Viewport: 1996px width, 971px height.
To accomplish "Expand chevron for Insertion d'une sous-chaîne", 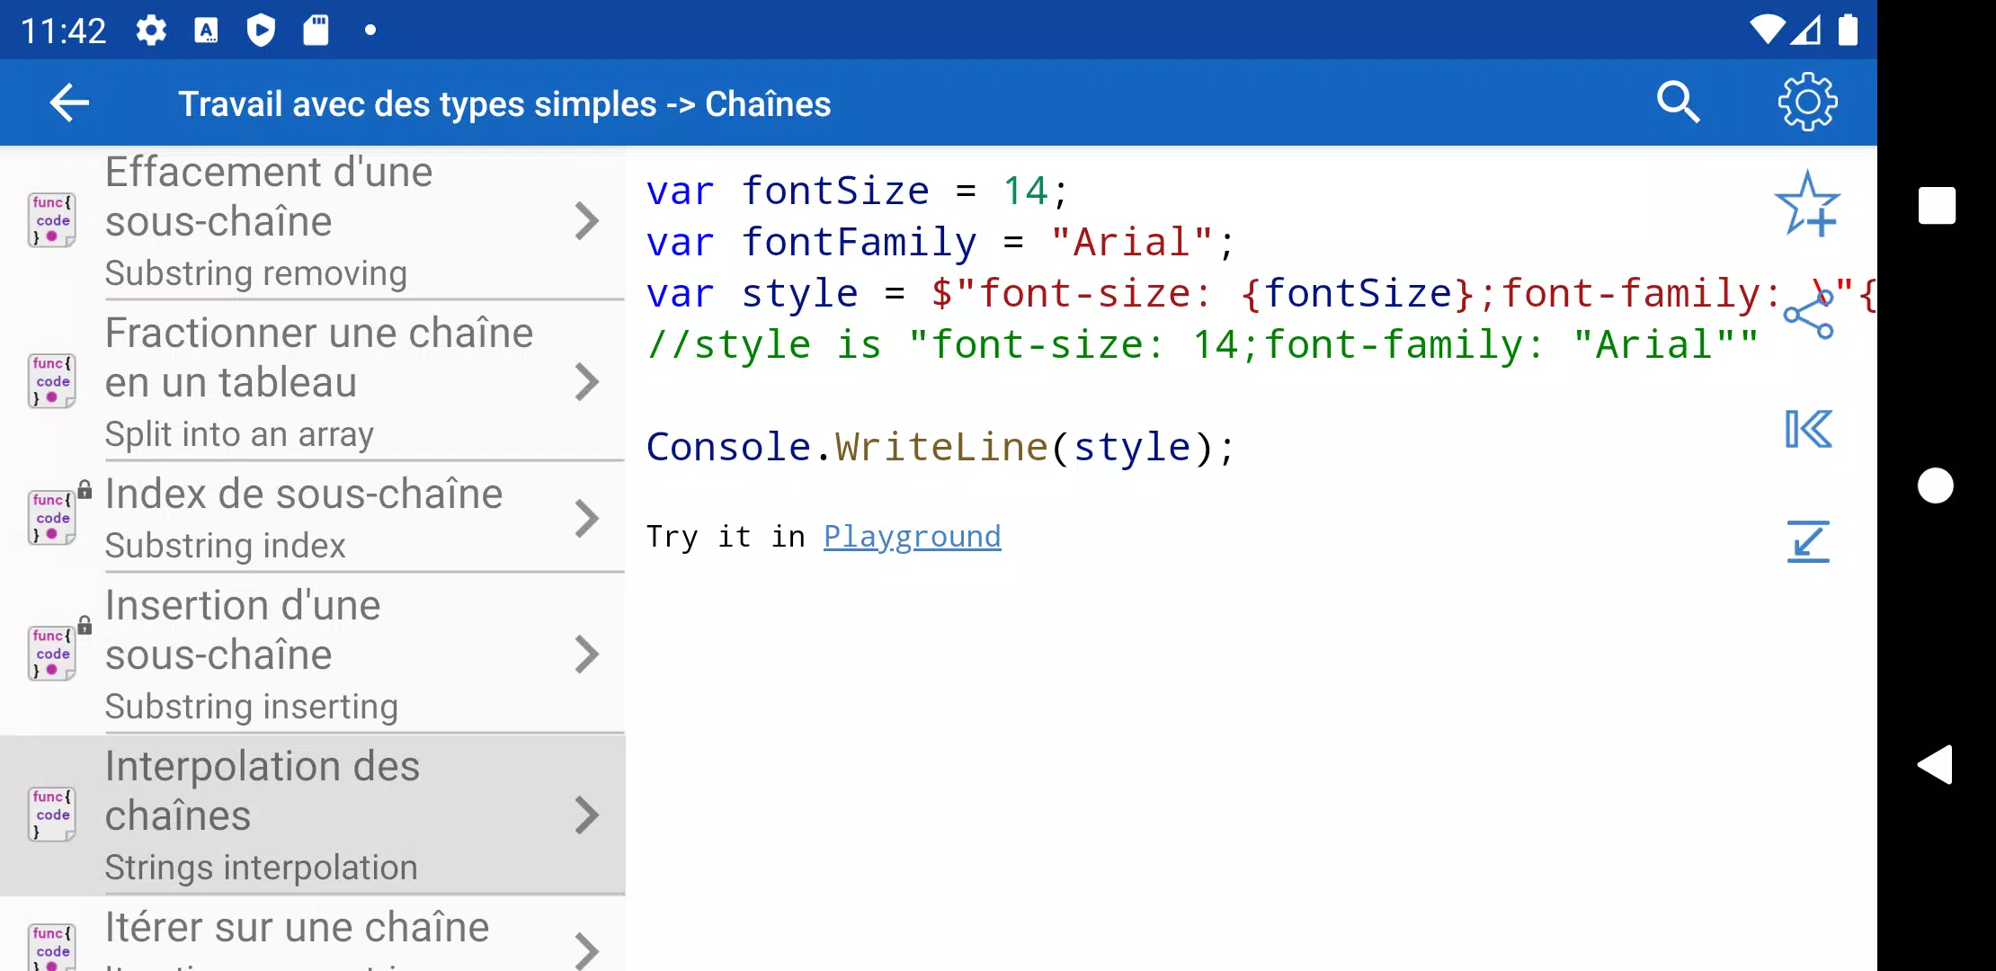I will (x=586, y=655).
